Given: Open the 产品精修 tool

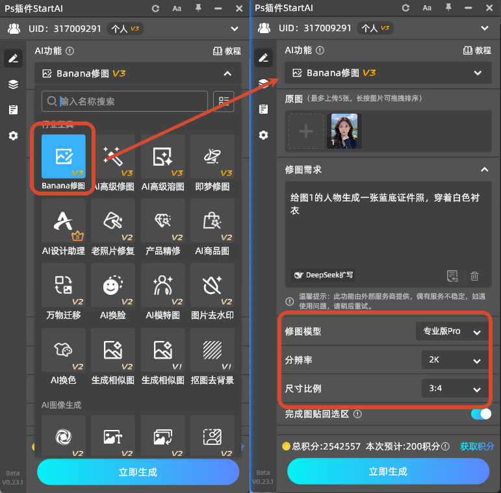Looking at the screenshot, I should coord(162,221).
